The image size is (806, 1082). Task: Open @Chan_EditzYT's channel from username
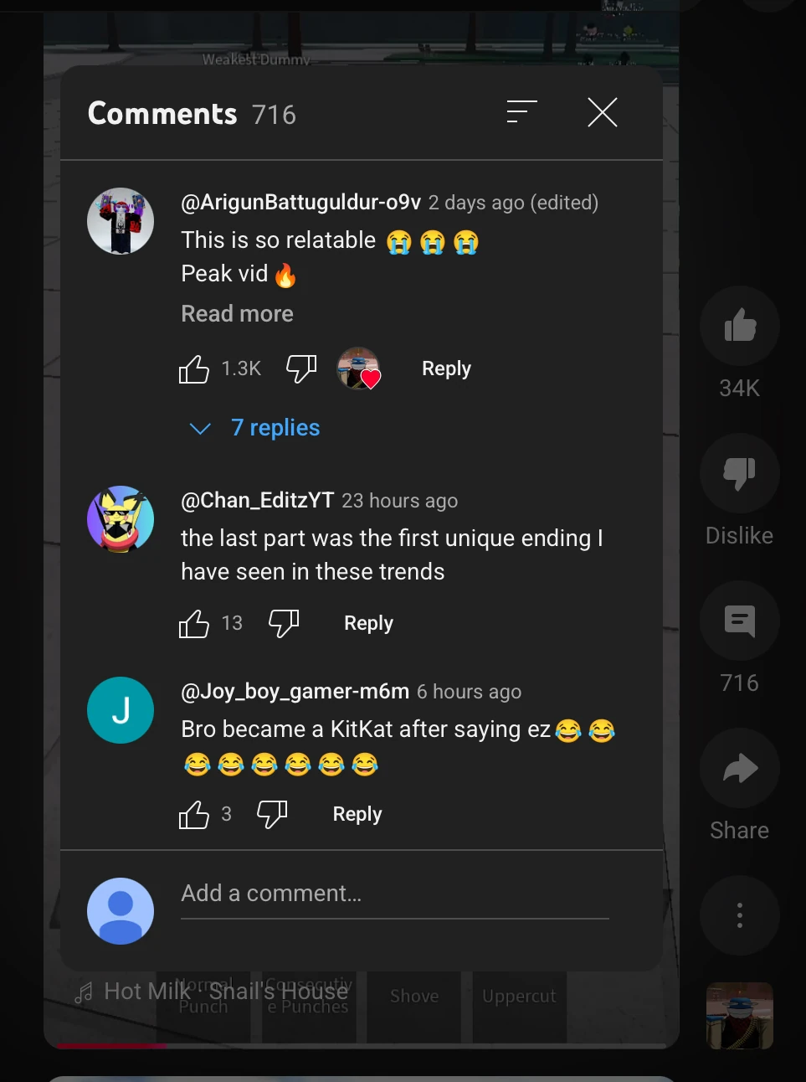pyautogui.click(x=258, y=501)
